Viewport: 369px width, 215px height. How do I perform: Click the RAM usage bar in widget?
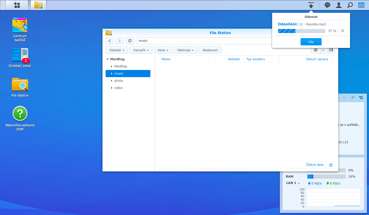click(326, 177)
